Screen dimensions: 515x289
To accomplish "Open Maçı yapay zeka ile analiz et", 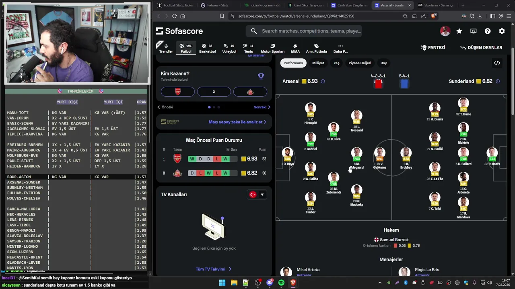I will coord(237,122).
